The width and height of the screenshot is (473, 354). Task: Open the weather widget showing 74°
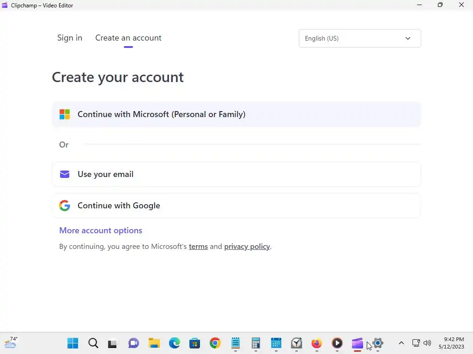(11, 342)
